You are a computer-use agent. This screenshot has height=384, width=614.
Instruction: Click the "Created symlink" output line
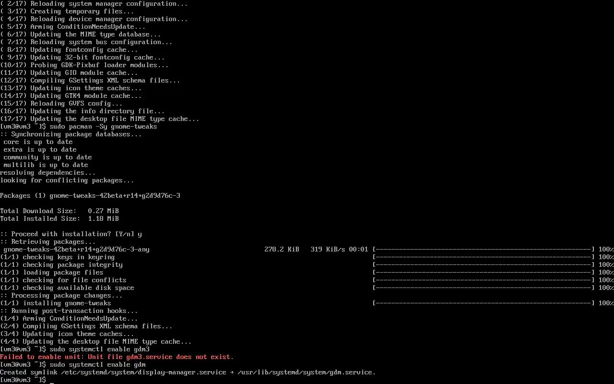pos(188,372)
